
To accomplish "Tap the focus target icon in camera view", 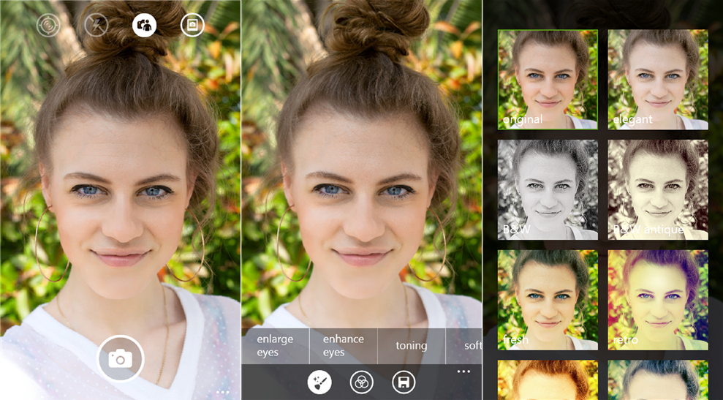I will [x=48, y=25].
